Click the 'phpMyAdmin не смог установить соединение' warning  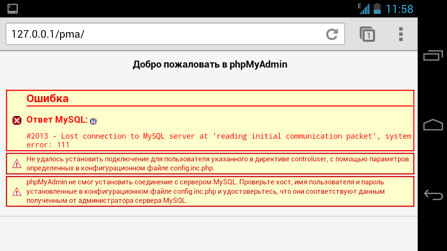(206, 191)
